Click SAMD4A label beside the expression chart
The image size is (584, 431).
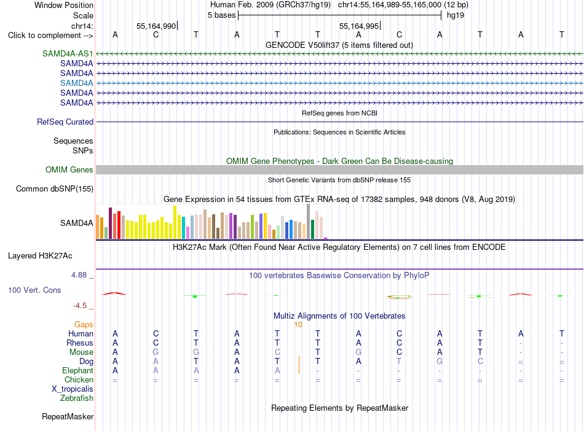76,223
